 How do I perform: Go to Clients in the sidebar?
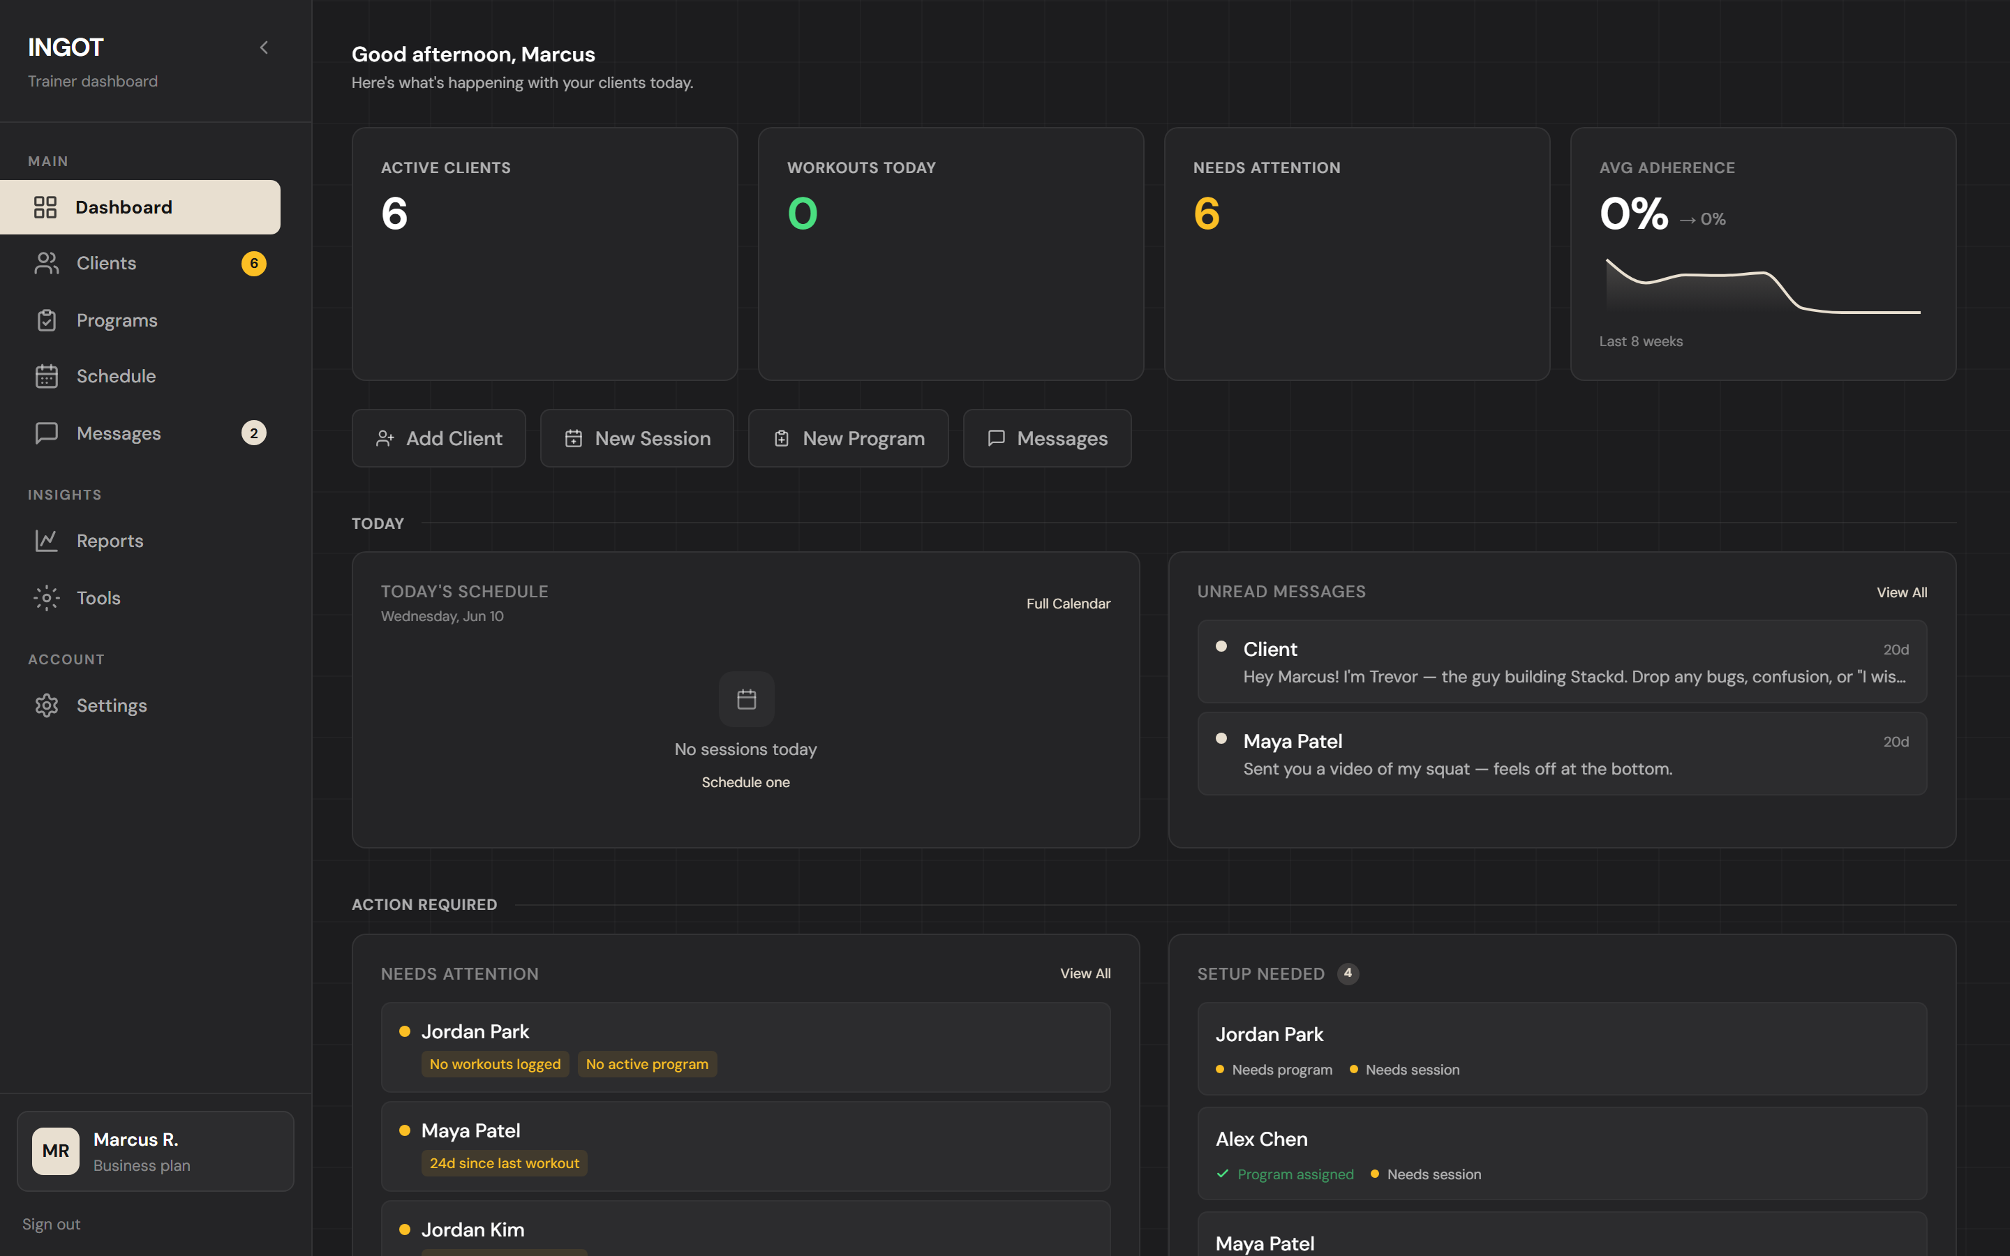[x=140, y=263]
